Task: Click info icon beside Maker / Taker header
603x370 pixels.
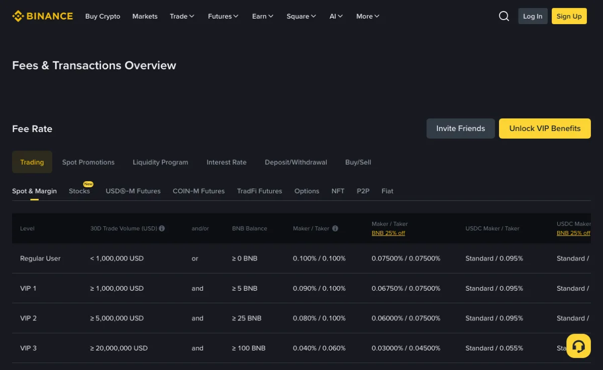Action: [x=335, y=228]
